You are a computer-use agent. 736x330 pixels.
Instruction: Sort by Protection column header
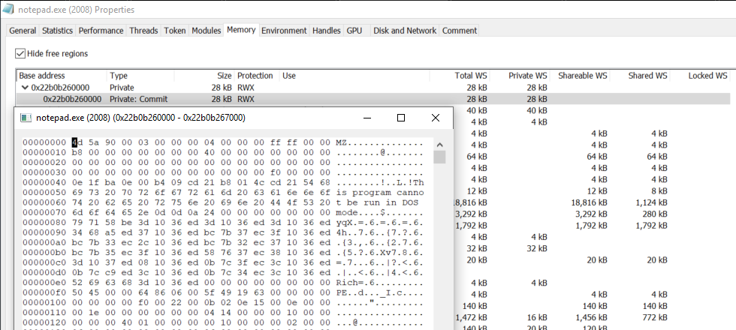coord(255,76)
